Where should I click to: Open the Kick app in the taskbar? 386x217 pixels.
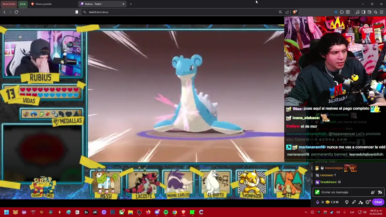192,212
